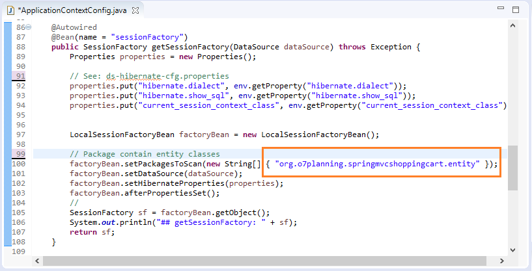Click the first "hibernate.show_sql" string on line 93
The image size is (532, 271).
(184, 96)
